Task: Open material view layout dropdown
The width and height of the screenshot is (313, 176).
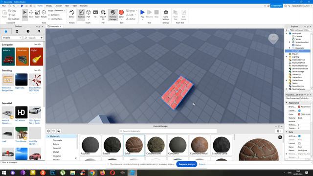Action: pos(279,131)
